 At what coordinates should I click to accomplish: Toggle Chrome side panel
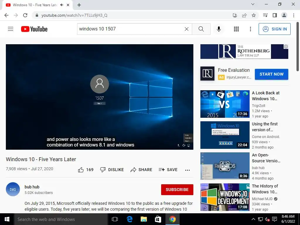click(275, 15)
